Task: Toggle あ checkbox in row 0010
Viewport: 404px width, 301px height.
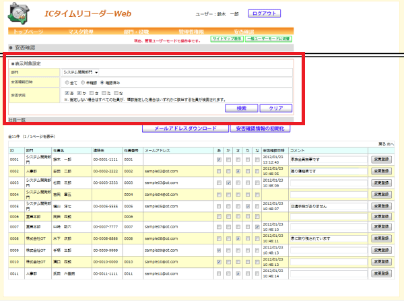Action: (x=219, y=262)
